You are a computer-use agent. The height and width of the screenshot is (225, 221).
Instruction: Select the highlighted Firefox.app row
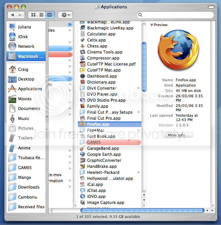[110, 124]
